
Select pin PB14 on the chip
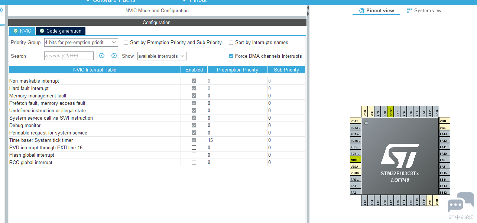point(445,179)
